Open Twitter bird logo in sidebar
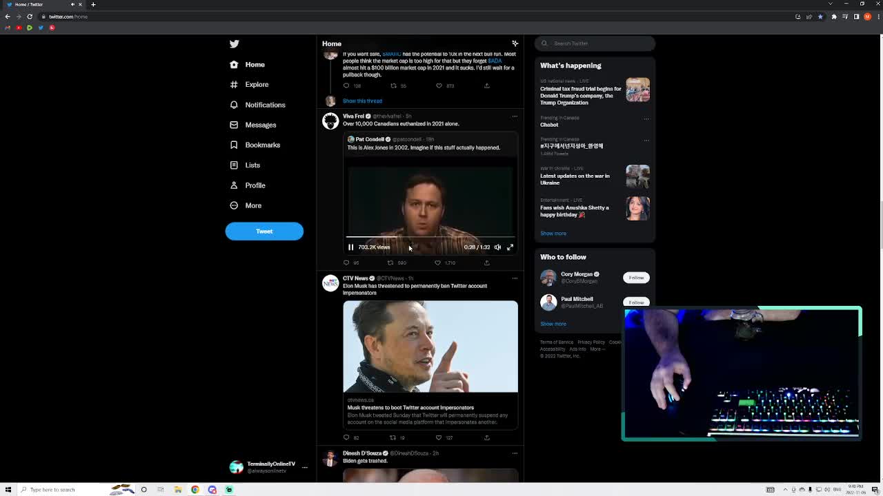 coord(235,43)
